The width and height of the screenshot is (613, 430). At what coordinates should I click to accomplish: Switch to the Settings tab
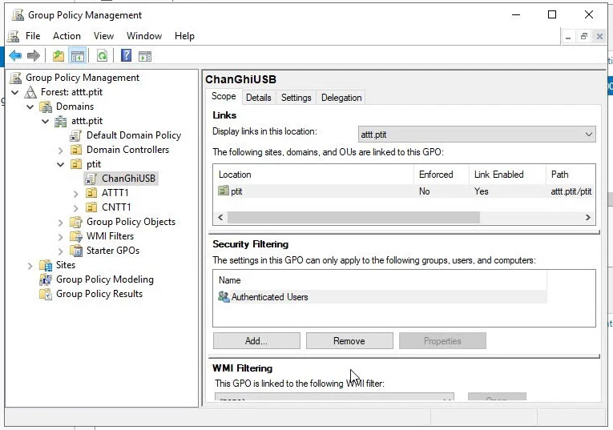click(x=296, y=98)
